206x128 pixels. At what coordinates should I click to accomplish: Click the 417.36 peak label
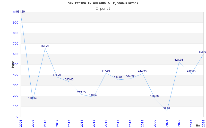tap(106, 71)
